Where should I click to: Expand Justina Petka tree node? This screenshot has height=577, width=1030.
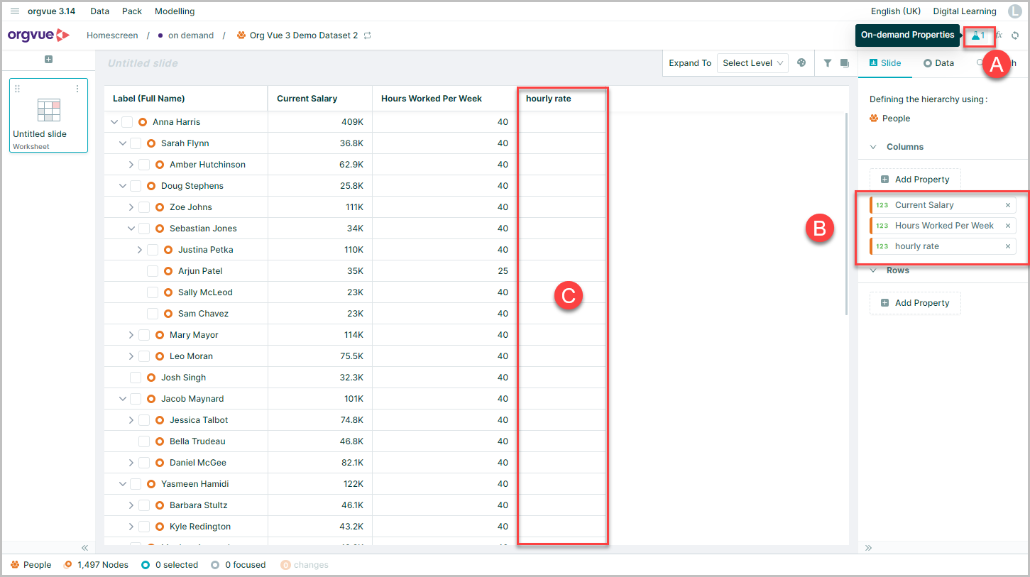pyautogui.click(x=140, y=250)
